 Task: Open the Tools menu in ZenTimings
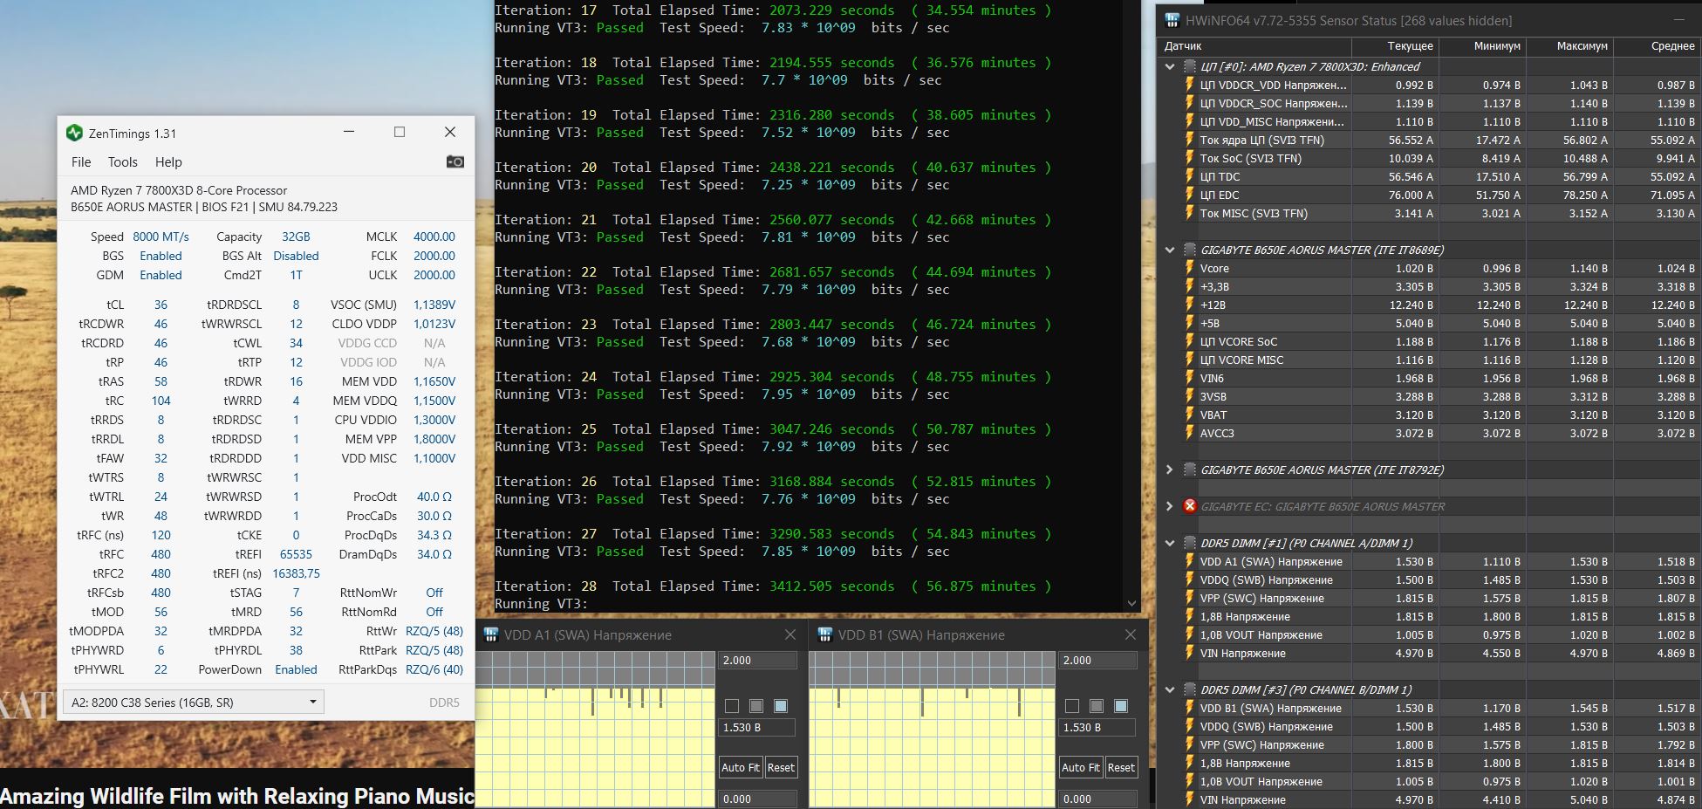123,161
